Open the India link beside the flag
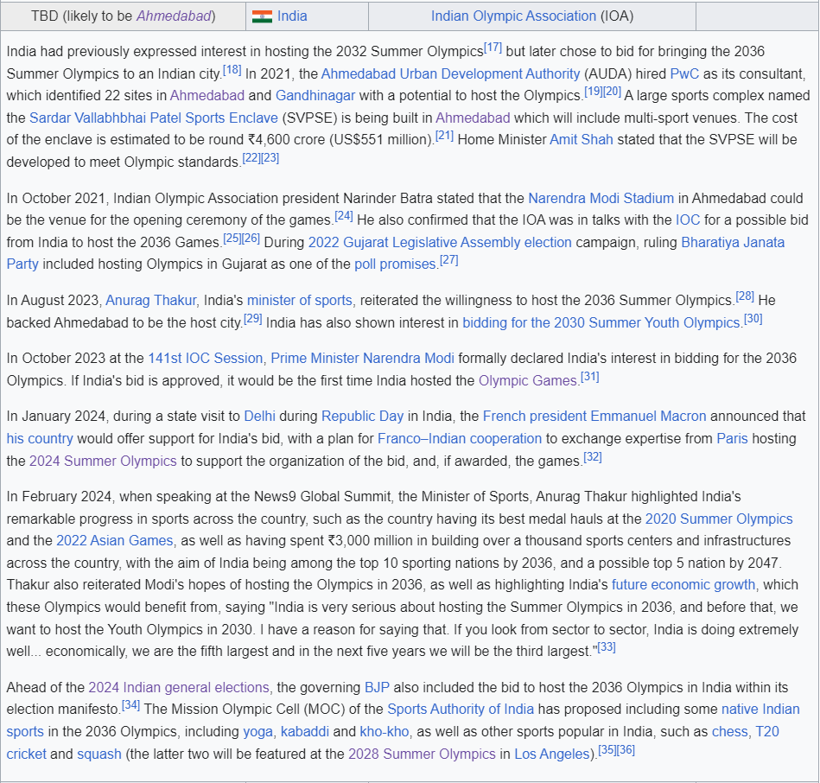The image size is (820, 783). (292, 16)
